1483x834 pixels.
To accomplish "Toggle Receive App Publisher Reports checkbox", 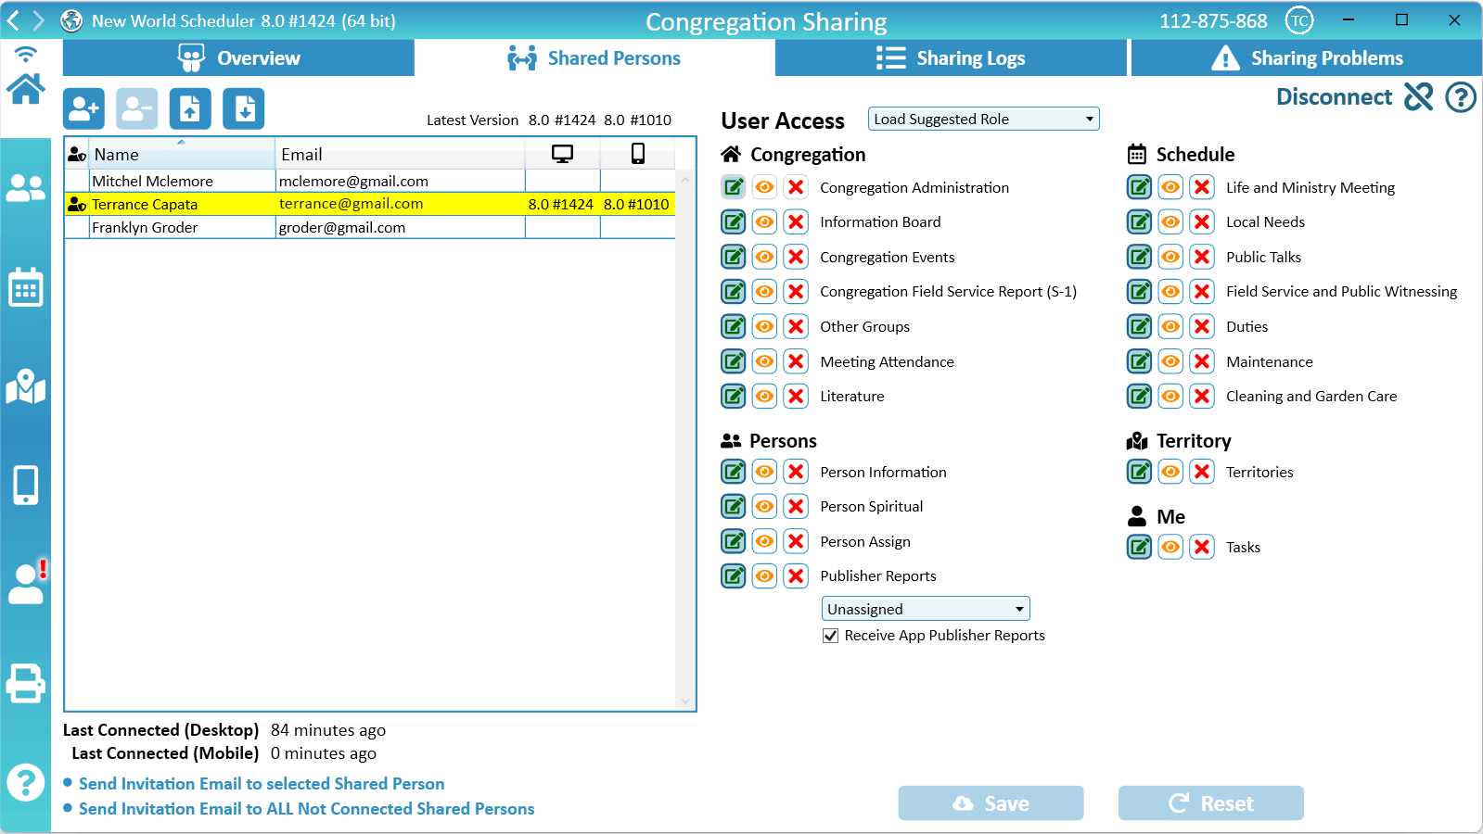I will pyautogui.click(x=831, y=636).
